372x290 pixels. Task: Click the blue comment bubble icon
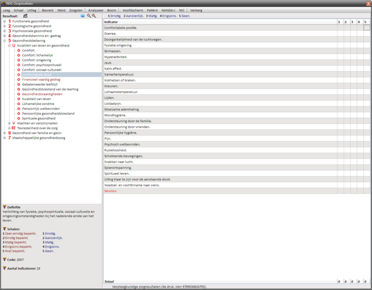83,16
